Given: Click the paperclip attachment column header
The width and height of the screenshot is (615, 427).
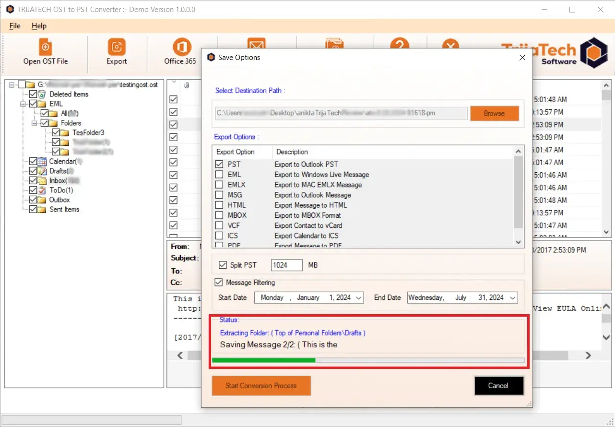Looking at the screenshot, I should click(x=186, y=85).
